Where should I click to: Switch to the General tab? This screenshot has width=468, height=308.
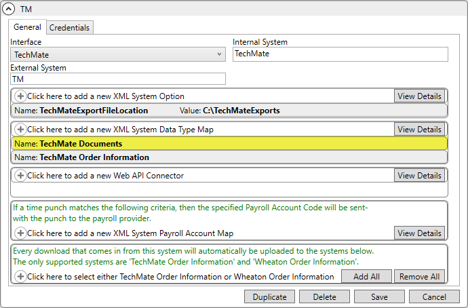point(27,27)
